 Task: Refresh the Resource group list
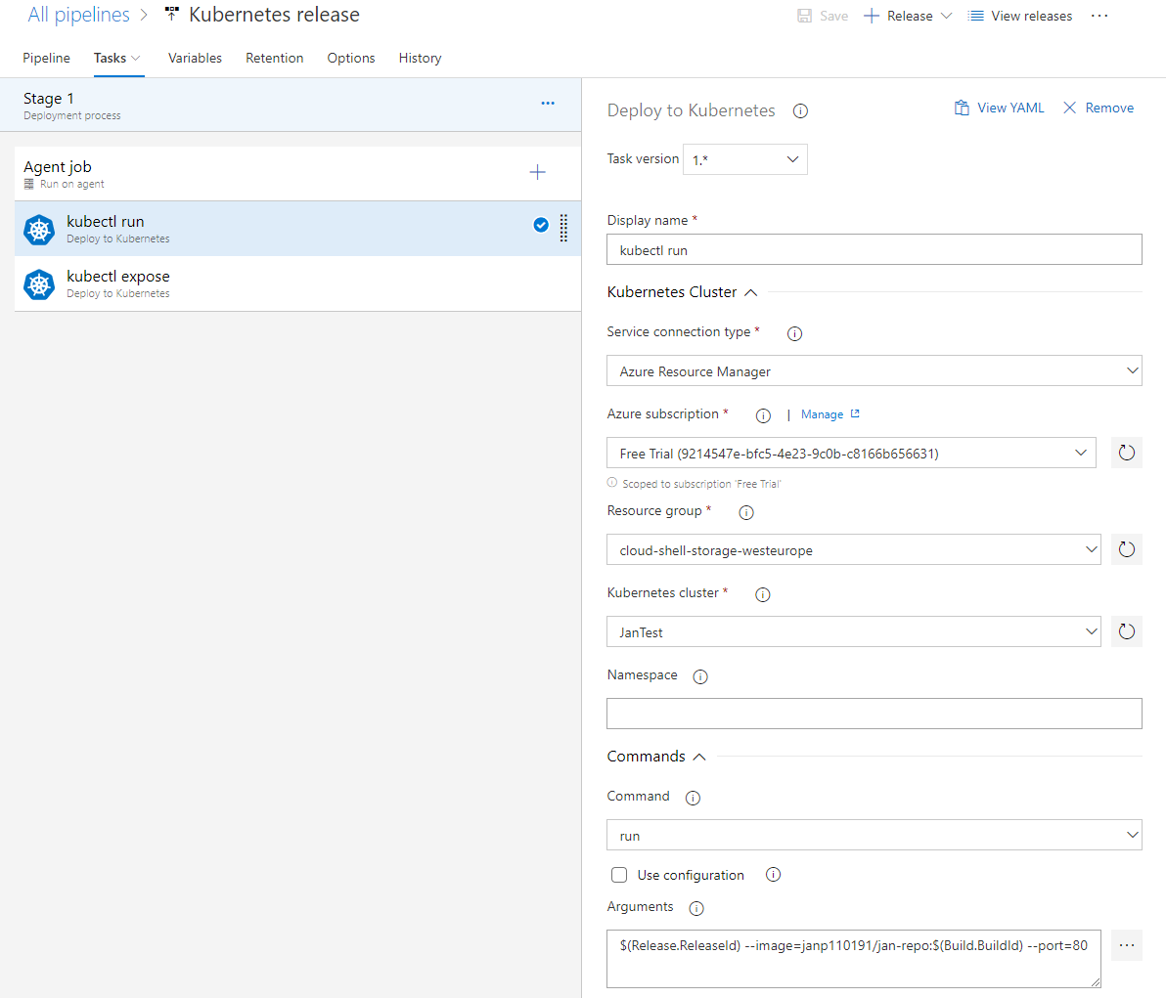tap(1127, 550)
